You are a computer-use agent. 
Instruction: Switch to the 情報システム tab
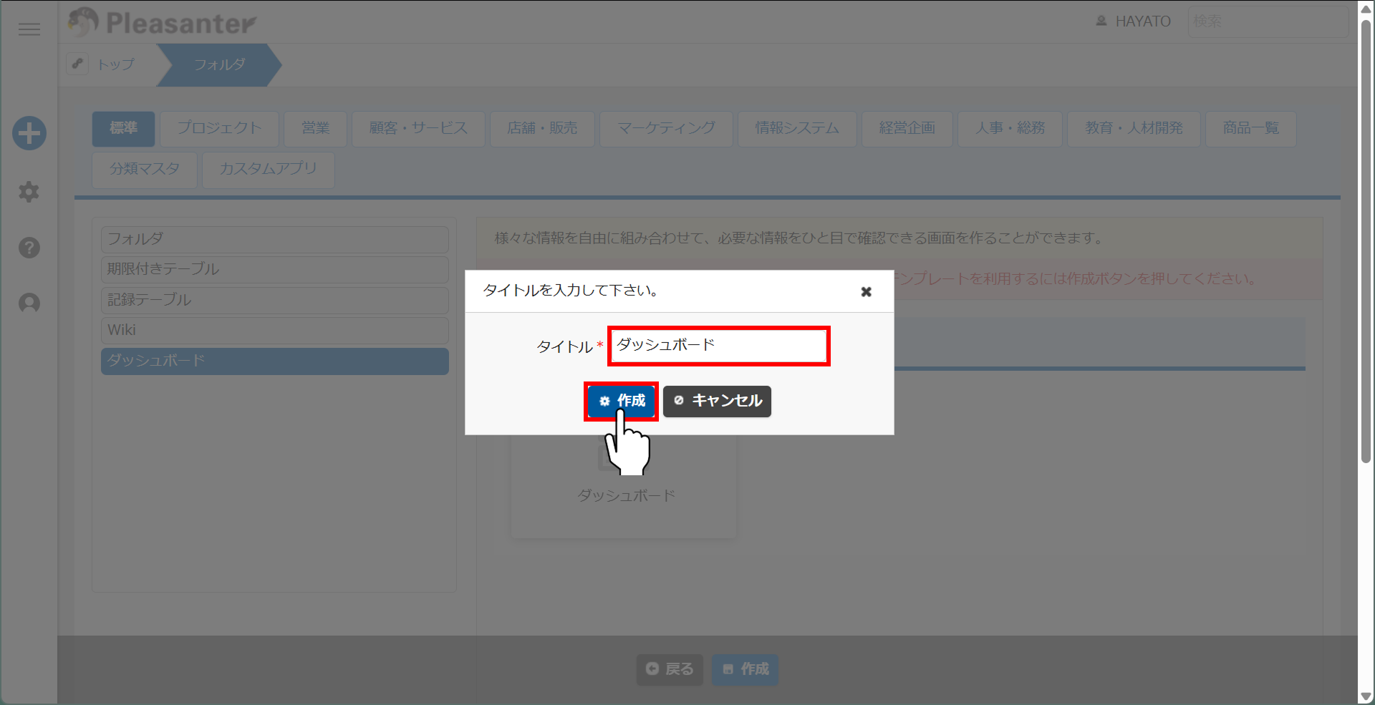797,128
